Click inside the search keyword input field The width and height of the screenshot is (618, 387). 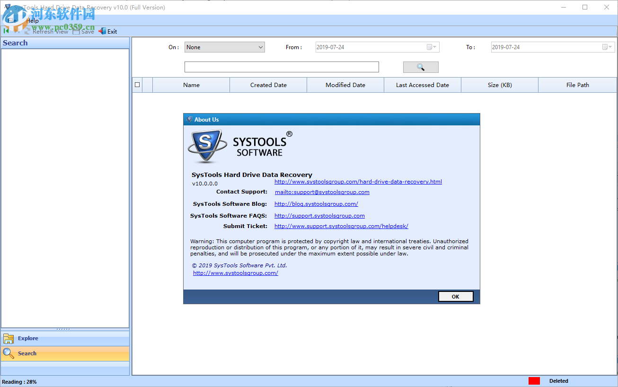click(x=281, y=67)
